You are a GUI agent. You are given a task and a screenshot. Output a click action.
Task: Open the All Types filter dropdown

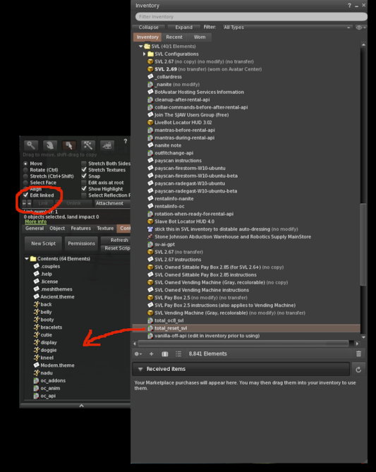[287, 27]
